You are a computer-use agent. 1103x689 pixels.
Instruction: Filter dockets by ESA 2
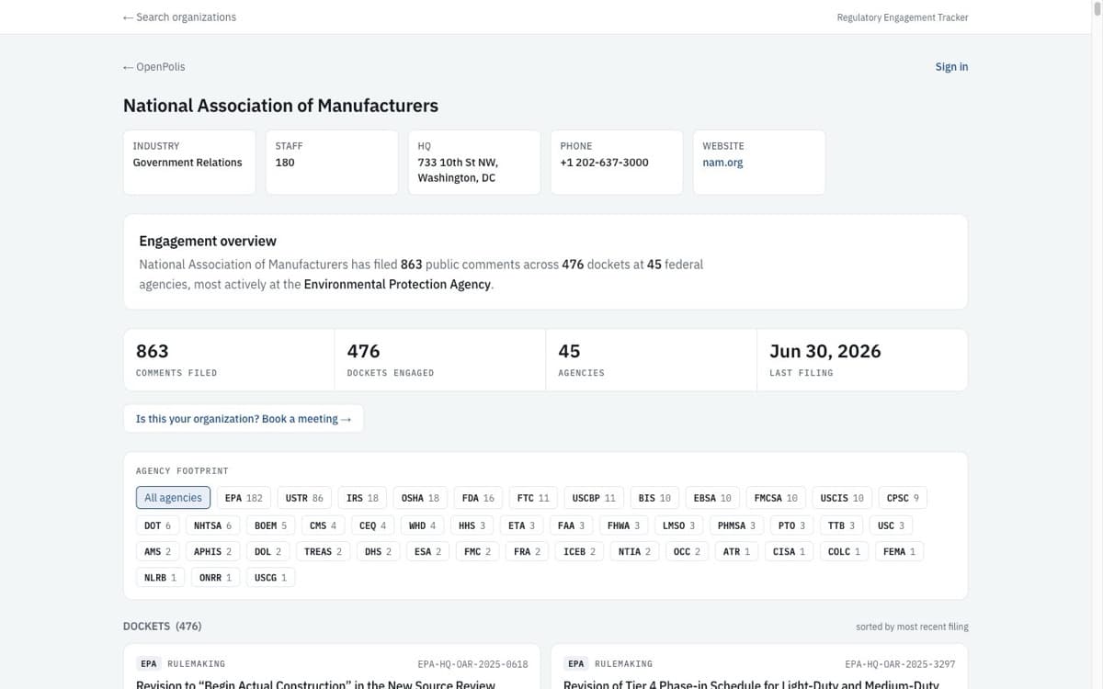click(x=427, y=551)
